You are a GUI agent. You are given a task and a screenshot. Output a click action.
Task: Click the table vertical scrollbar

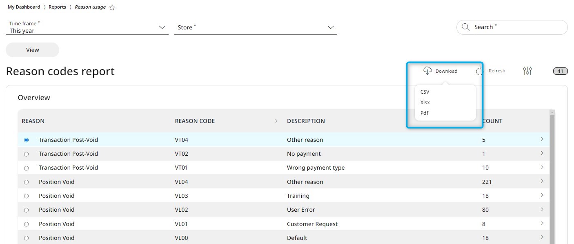point(552,180)
